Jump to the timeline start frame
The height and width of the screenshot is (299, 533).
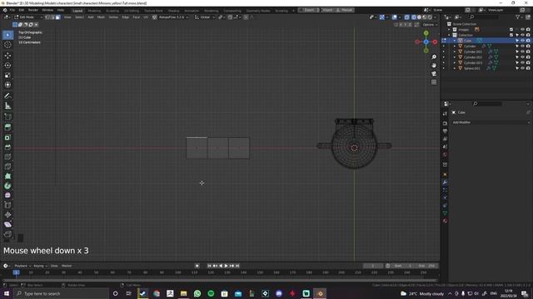209,266
